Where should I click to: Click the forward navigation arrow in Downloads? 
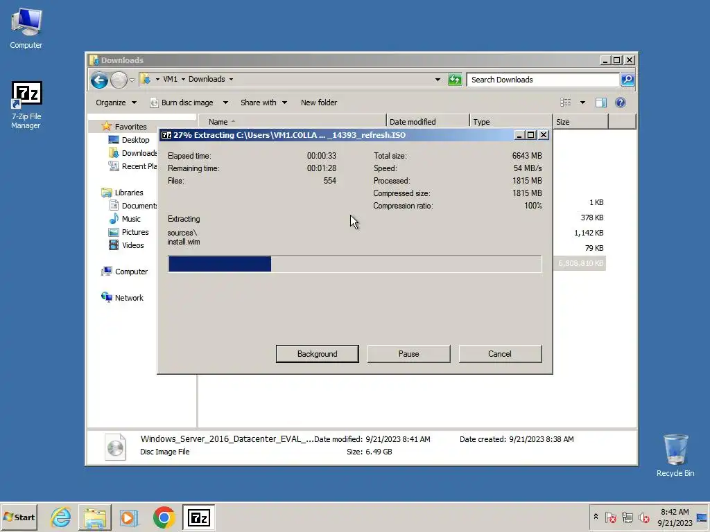tap(119, 80)
